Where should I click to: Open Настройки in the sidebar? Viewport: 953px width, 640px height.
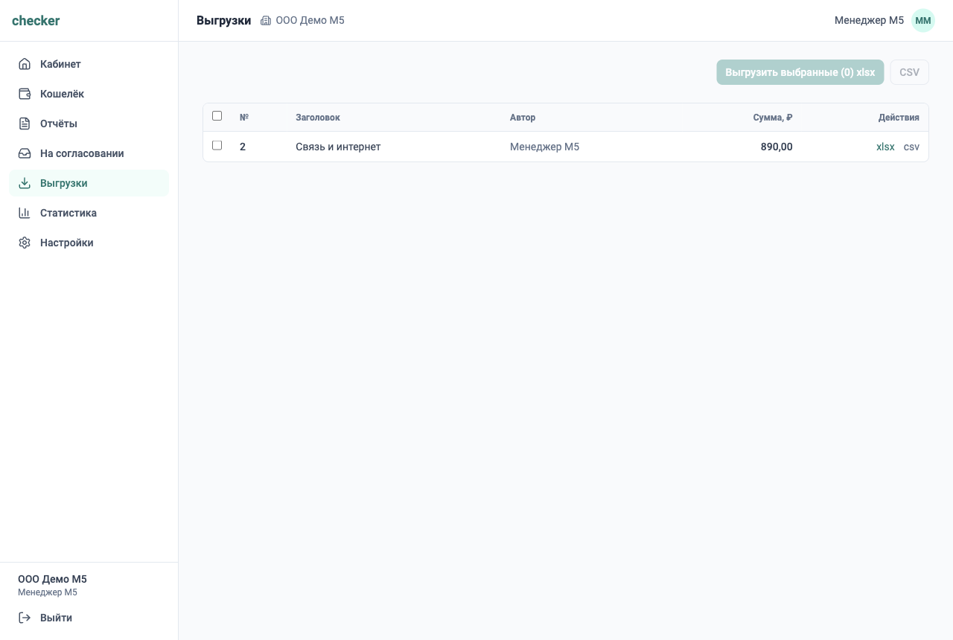(89, 243)
